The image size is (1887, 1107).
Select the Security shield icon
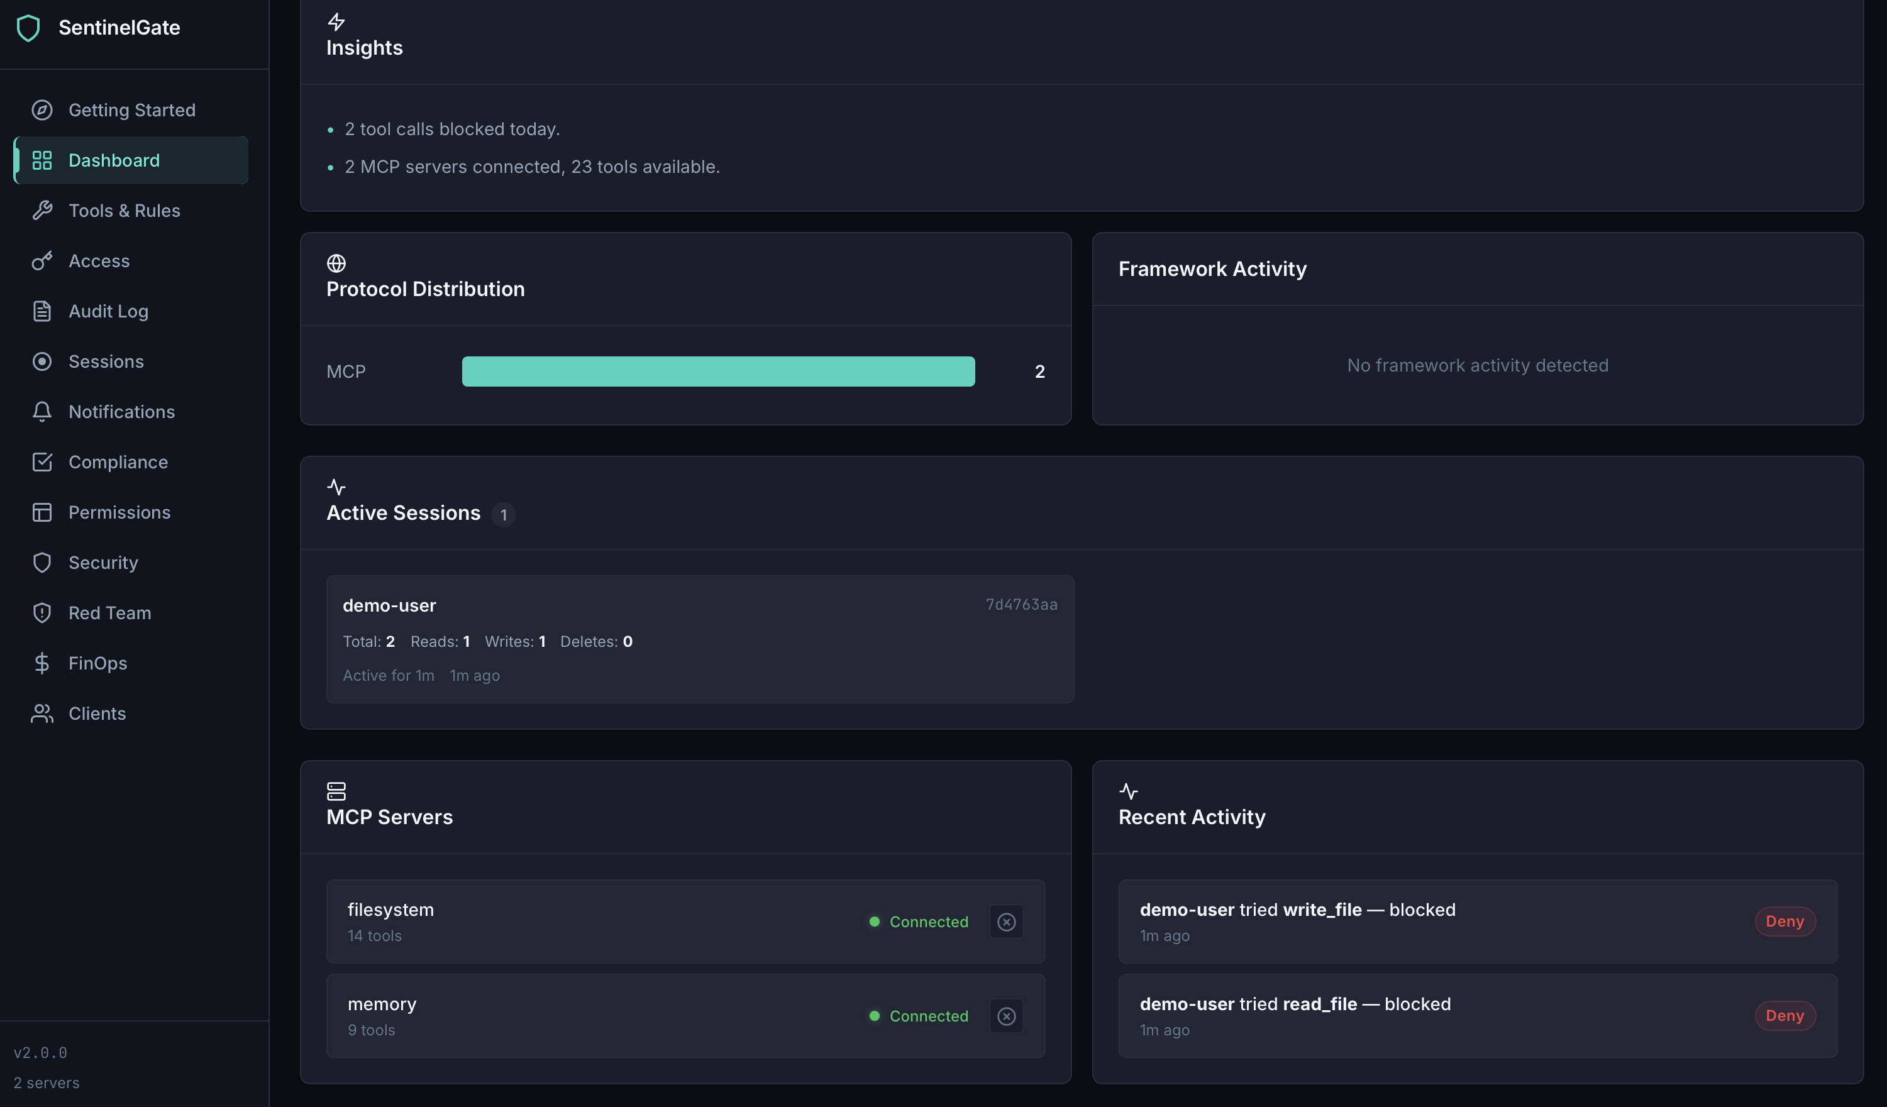[43, 562]
